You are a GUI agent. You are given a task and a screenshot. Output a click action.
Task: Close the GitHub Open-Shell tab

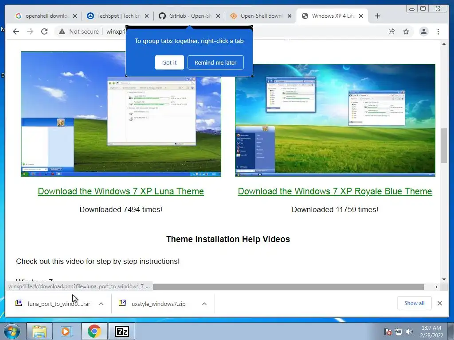tap(218, 16)
